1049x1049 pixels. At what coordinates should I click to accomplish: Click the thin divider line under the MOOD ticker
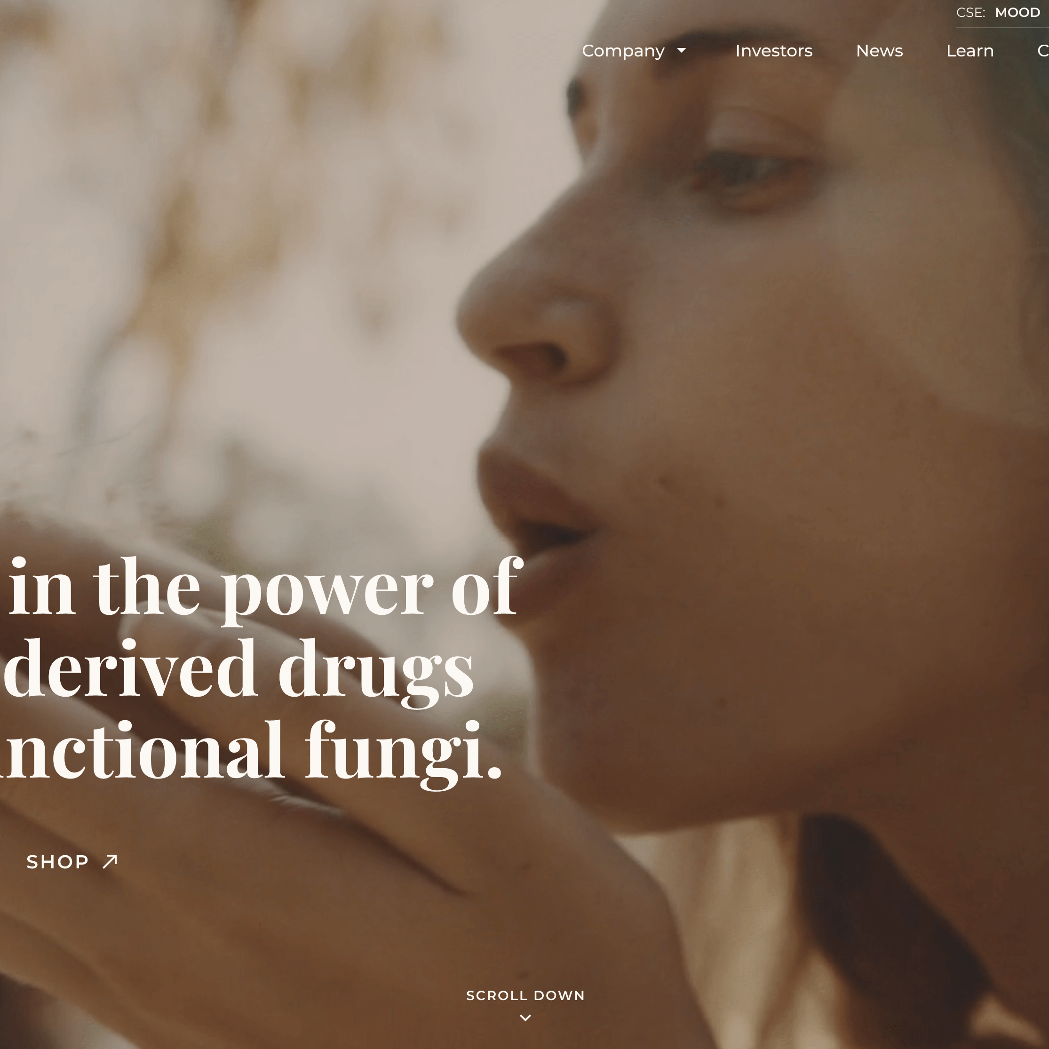coord(1002,28)
